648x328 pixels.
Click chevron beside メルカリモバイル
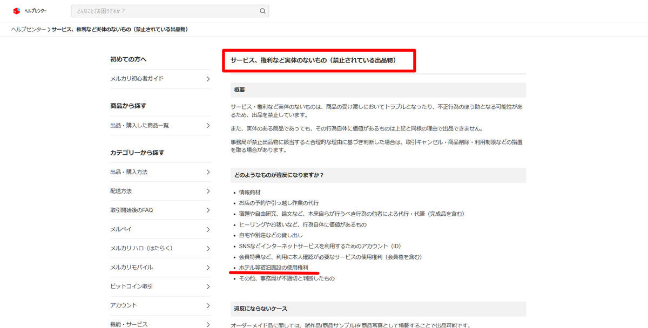[208, 267]
